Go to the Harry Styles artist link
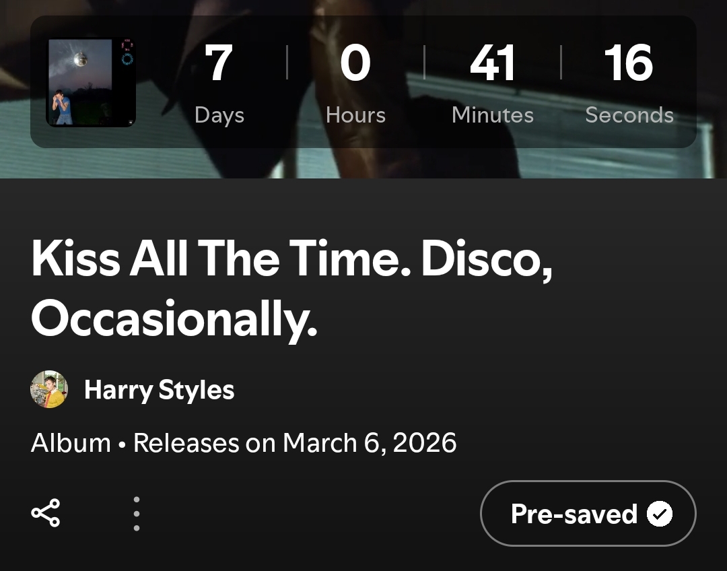 [159, 390]
